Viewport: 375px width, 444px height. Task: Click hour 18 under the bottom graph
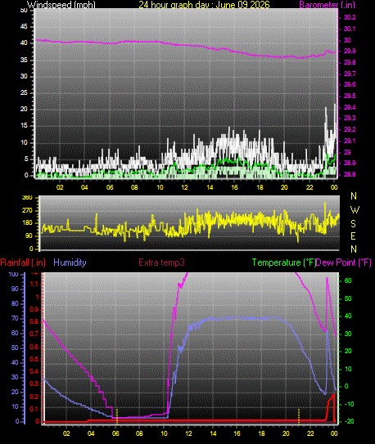point(261,433)
